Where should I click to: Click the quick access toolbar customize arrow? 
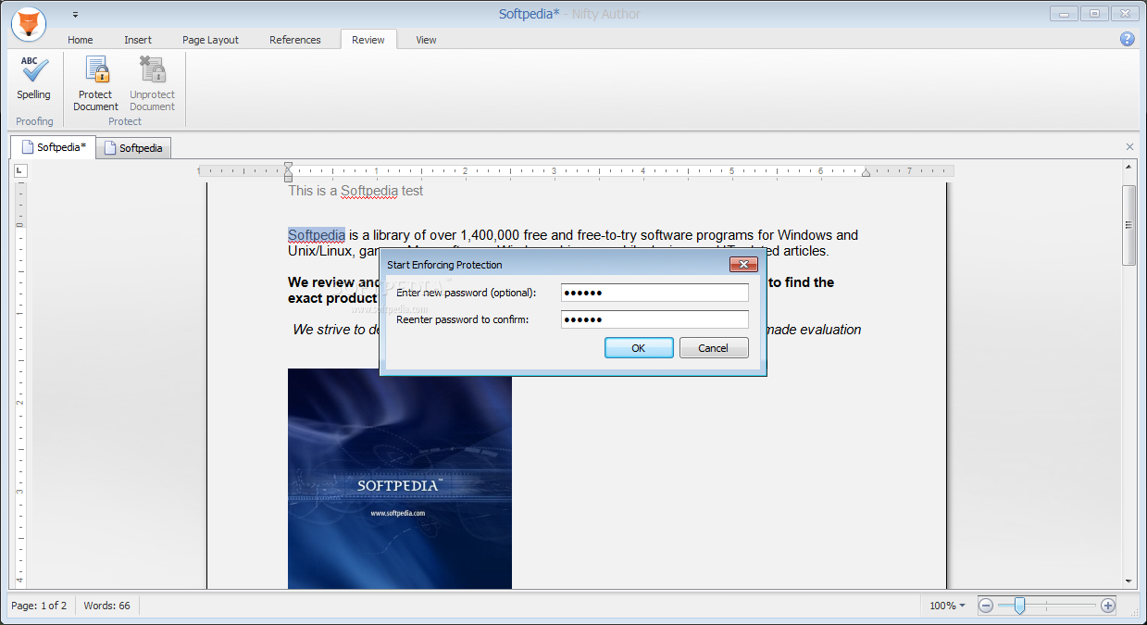75,15
